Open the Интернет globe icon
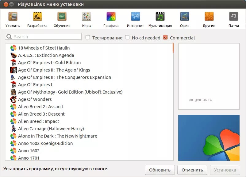 click(x=136, y=16)
